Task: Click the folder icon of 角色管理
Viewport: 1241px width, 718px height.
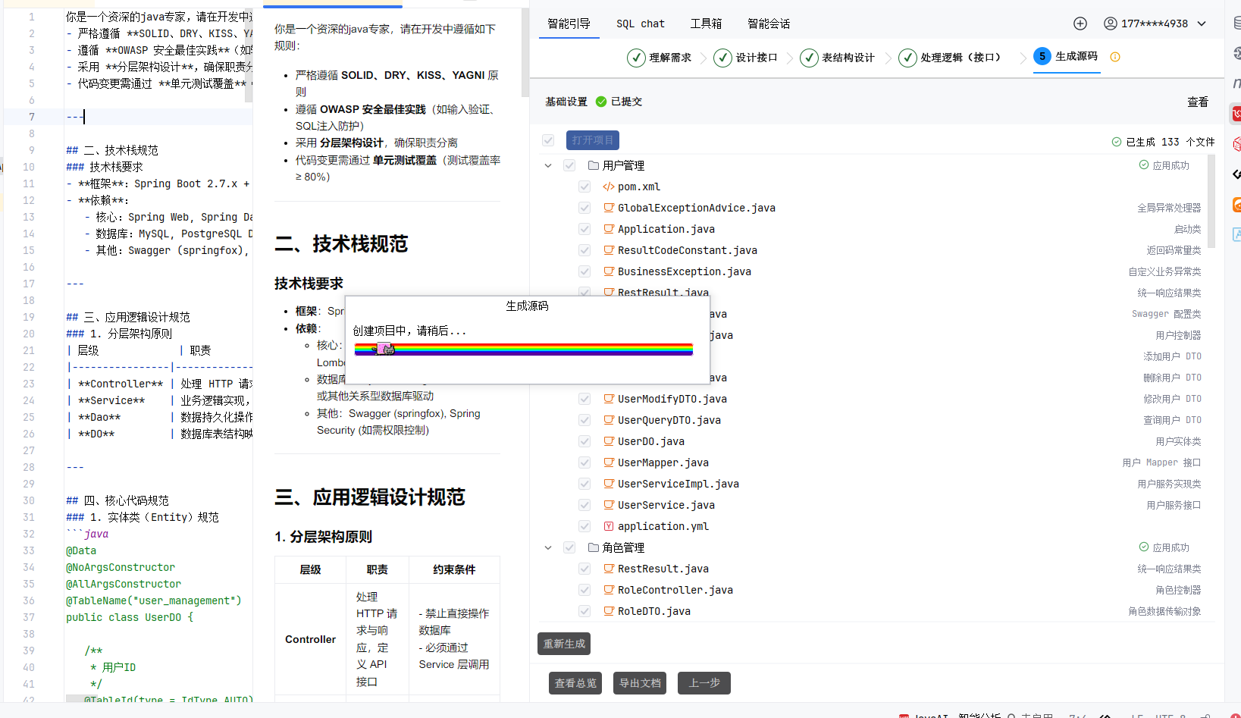Action: tap(594, 547)
